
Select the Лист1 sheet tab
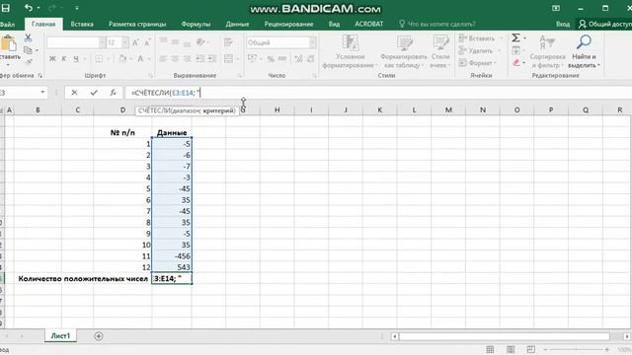pyautogui.click(x=60, y=336)
